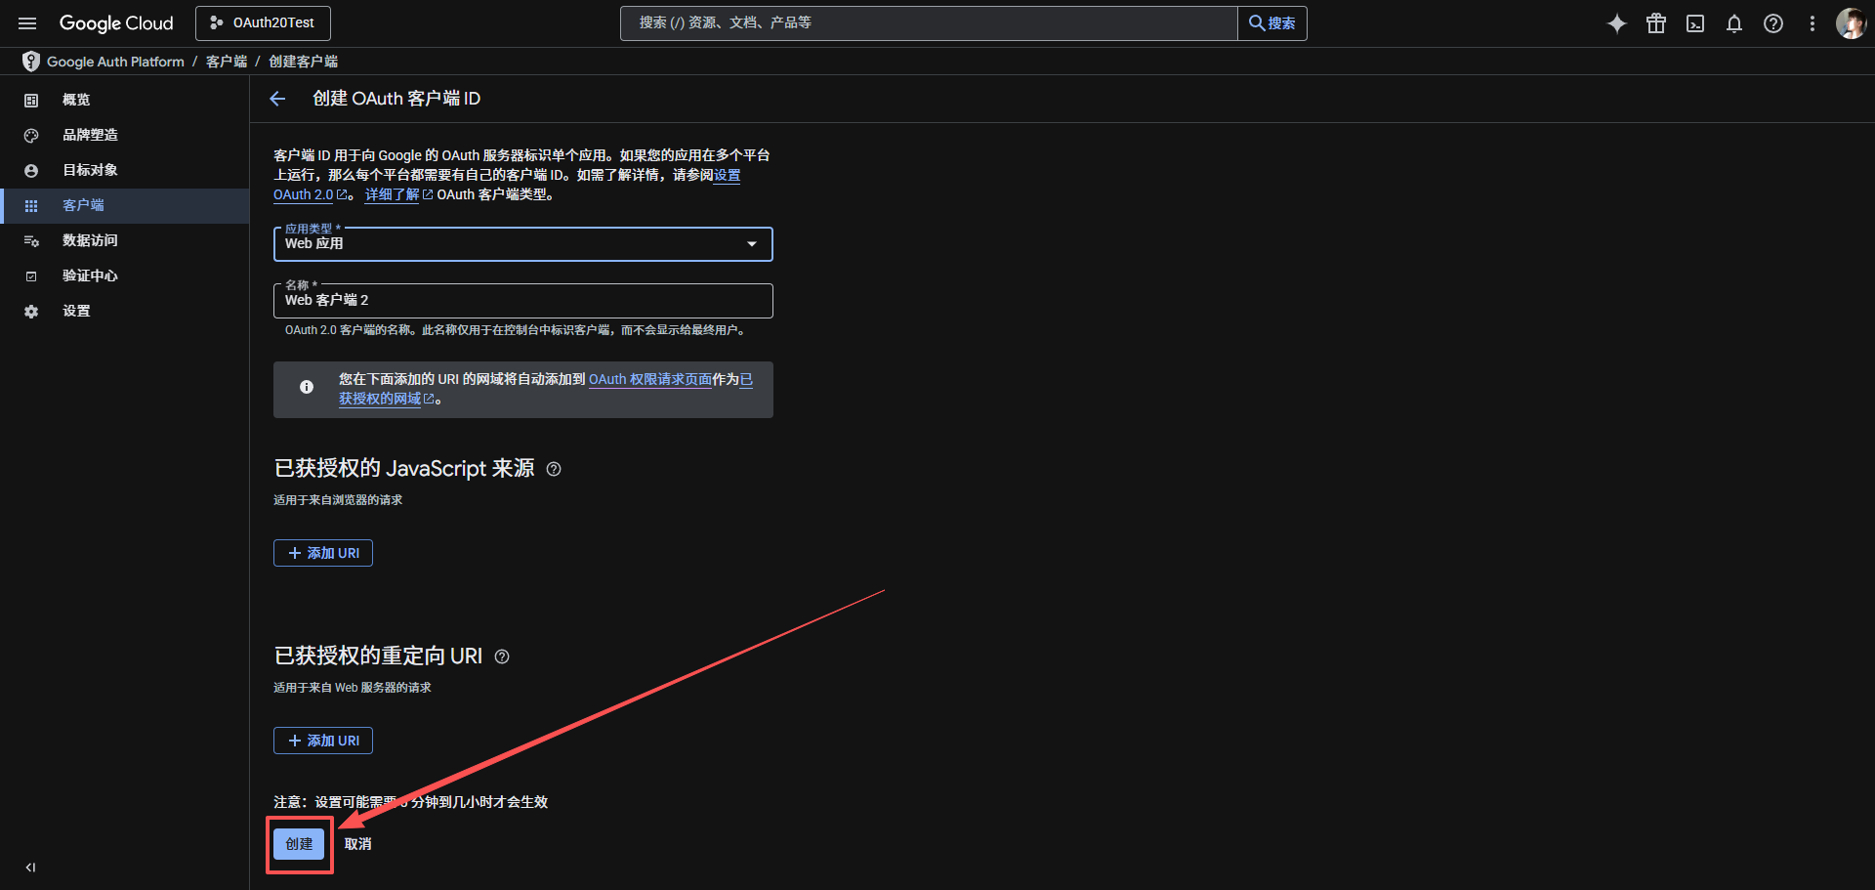Open the user account avatar

point(1851,23)
